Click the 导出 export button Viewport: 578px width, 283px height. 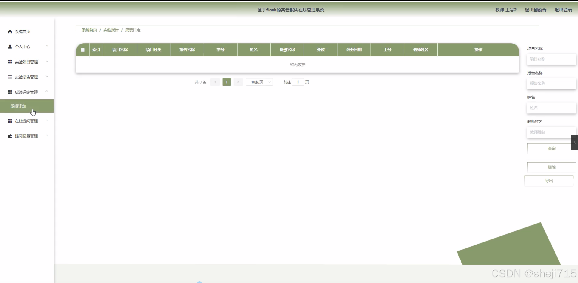pos(549,181)
